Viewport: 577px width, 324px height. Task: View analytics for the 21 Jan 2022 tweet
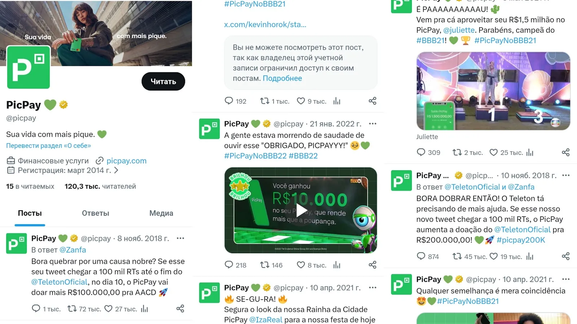337,265
